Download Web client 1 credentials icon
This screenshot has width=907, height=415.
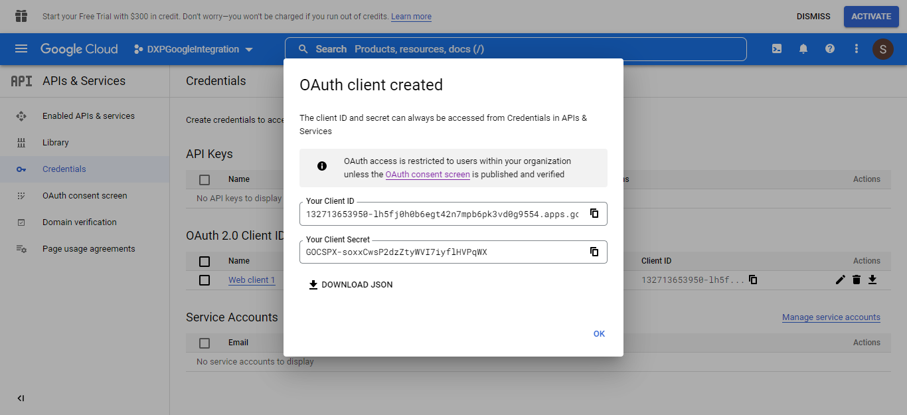pos(872,280)
